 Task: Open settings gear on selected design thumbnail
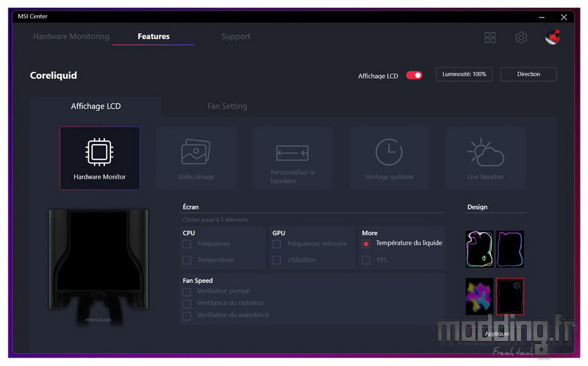pyautogui.click(x=517, y=285)
